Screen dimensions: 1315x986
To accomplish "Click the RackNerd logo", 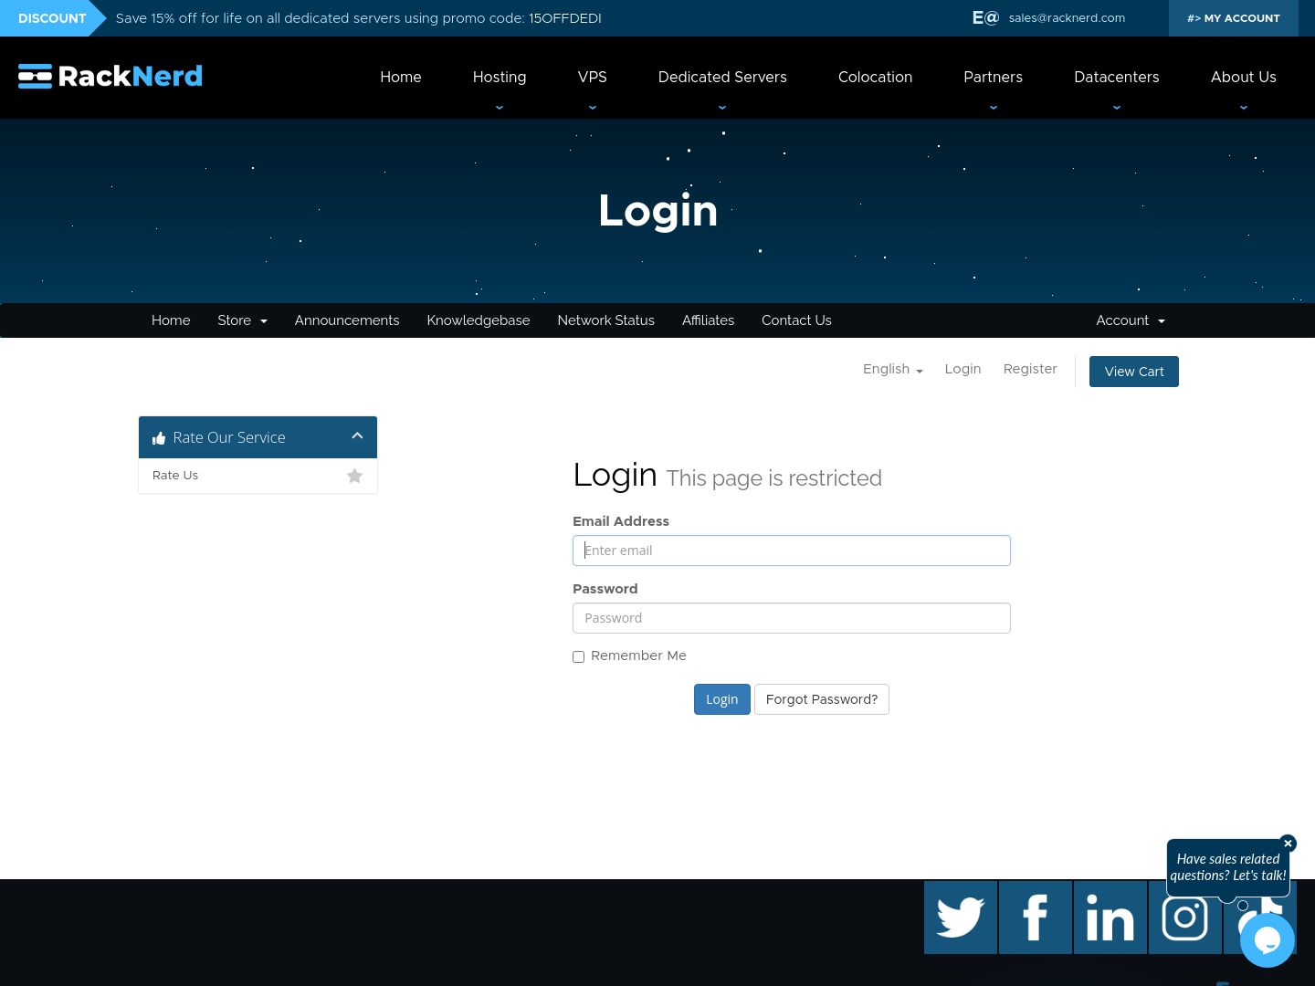I will click(110, 76).
